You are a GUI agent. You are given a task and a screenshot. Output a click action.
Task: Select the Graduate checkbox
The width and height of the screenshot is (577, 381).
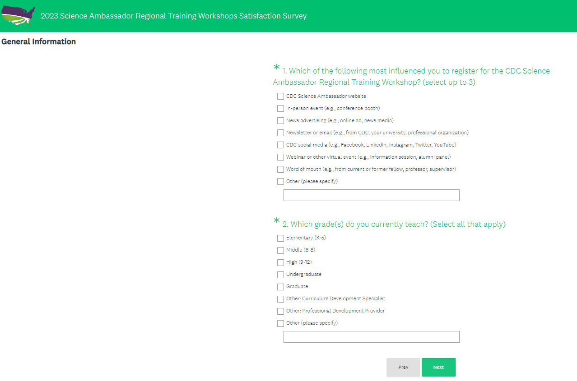pyautogui.click(x=280, y=287)
